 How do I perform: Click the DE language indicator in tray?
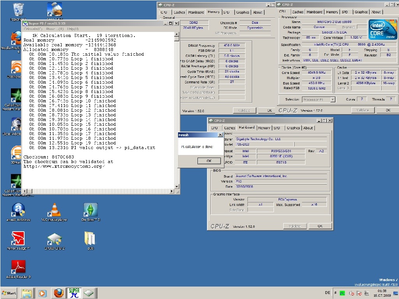click(x=327, y=293)
